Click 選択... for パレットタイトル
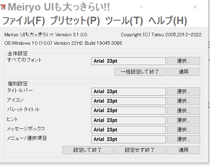210x166 pixels. pyautogui.click(x=184, y=111)
